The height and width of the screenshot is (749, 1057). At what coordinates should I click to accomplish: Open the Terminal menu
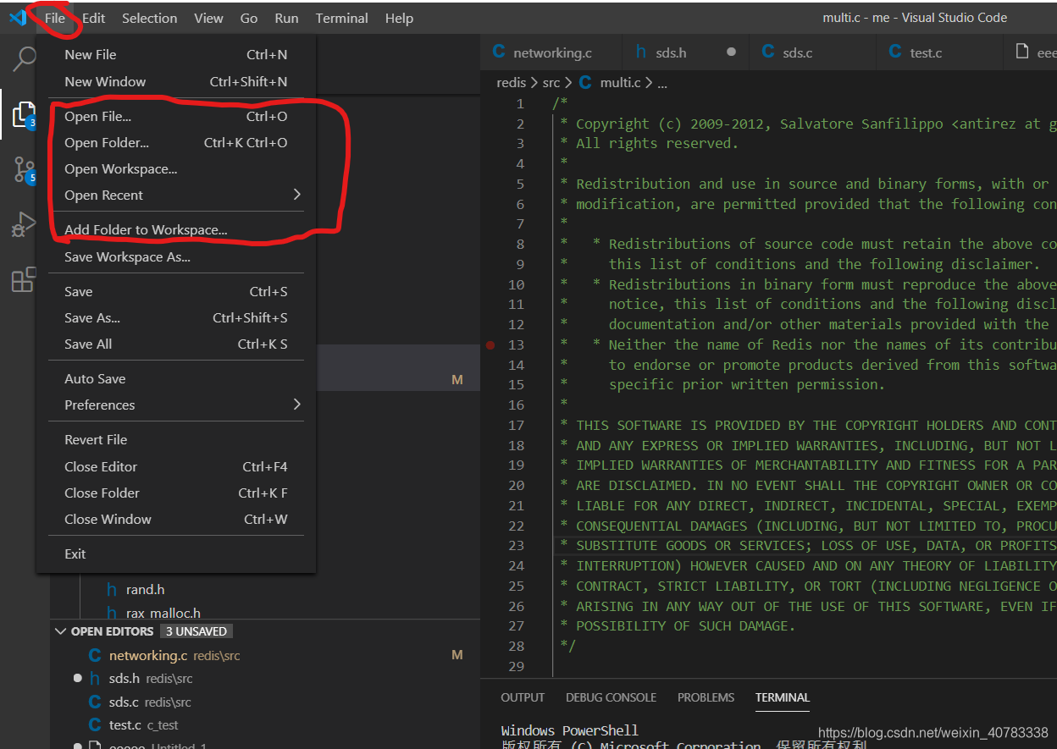(341, 18)
